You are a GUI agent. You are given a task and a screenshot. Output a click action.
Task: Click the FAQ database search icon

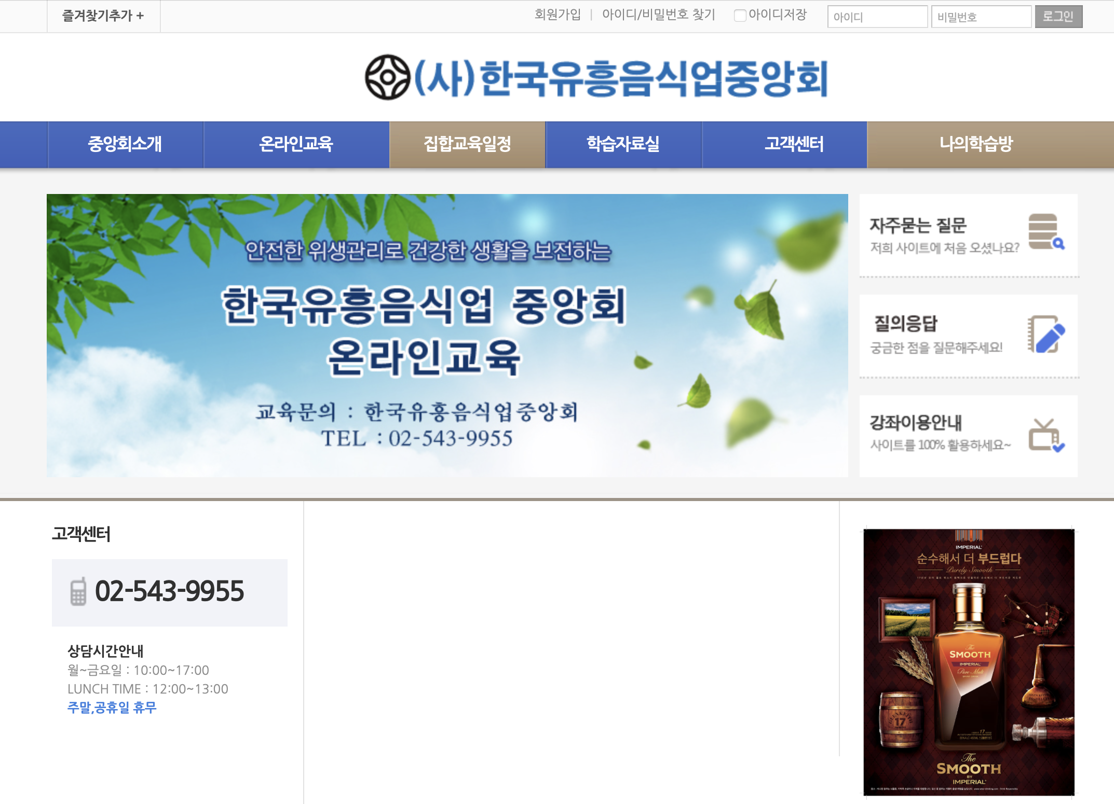pos(1045,232)
